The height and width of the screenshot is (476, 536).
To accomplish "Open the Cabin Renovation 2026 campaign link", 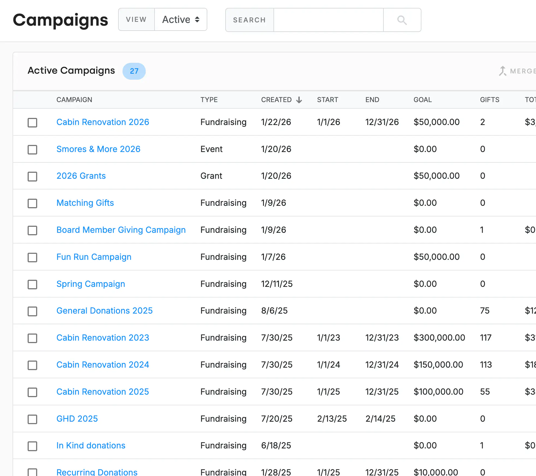I will tap(103, 122).
